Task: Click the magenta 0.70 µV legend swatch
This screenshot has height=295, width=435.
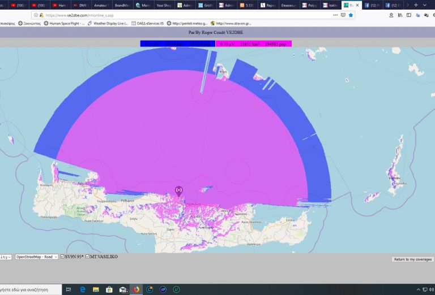Action: pos(254,44)
